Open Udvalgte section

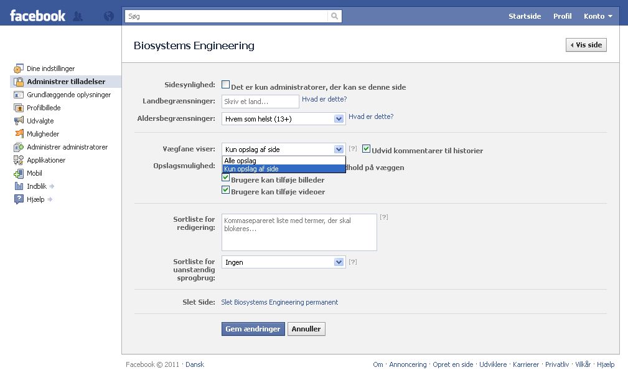click(40, 121)
